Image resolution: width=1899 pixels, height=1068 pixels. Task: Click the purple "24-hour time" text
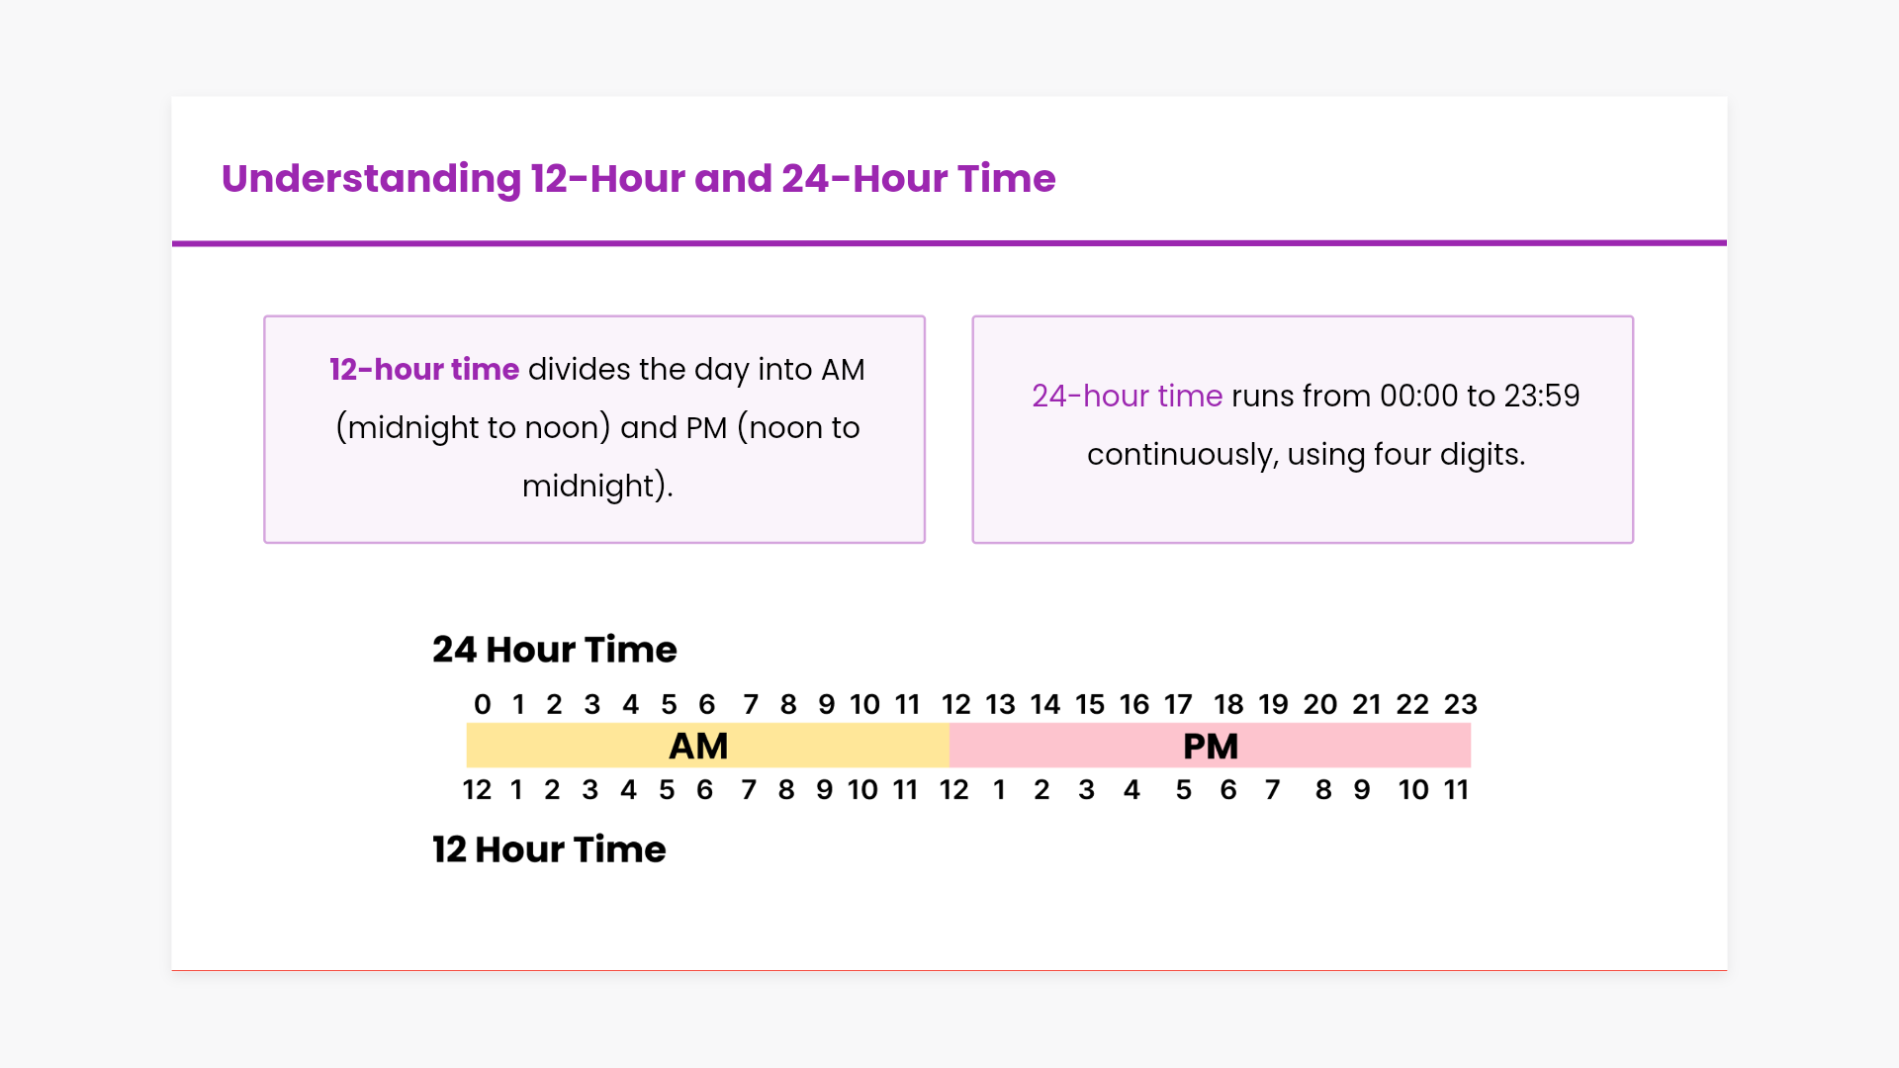(1127, 397)
